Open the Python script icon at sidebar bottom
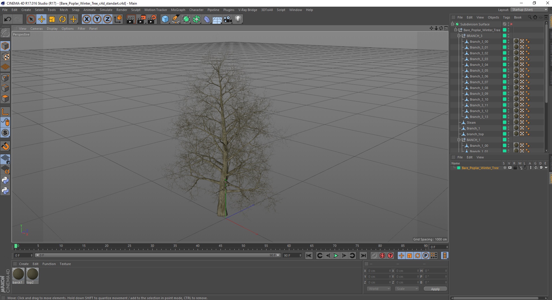552x300 pixels. tap(5, 191)
